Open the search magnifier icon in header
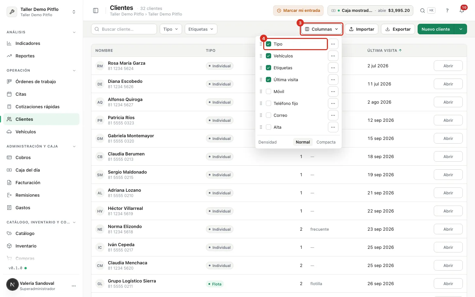This screenshot has width=475, height=297. pyautogui.click(x=423, y=11)
